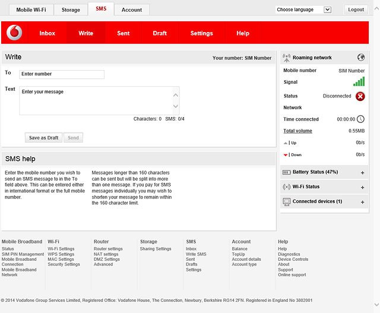
Task: Open the TopUp footer link
Action: [238, 254]
